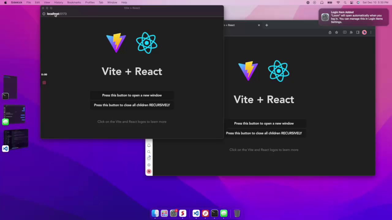The image size is (392, 220).
Task: Open the help icon in Sidekick sidebar
Action: [x=149, y=158]
